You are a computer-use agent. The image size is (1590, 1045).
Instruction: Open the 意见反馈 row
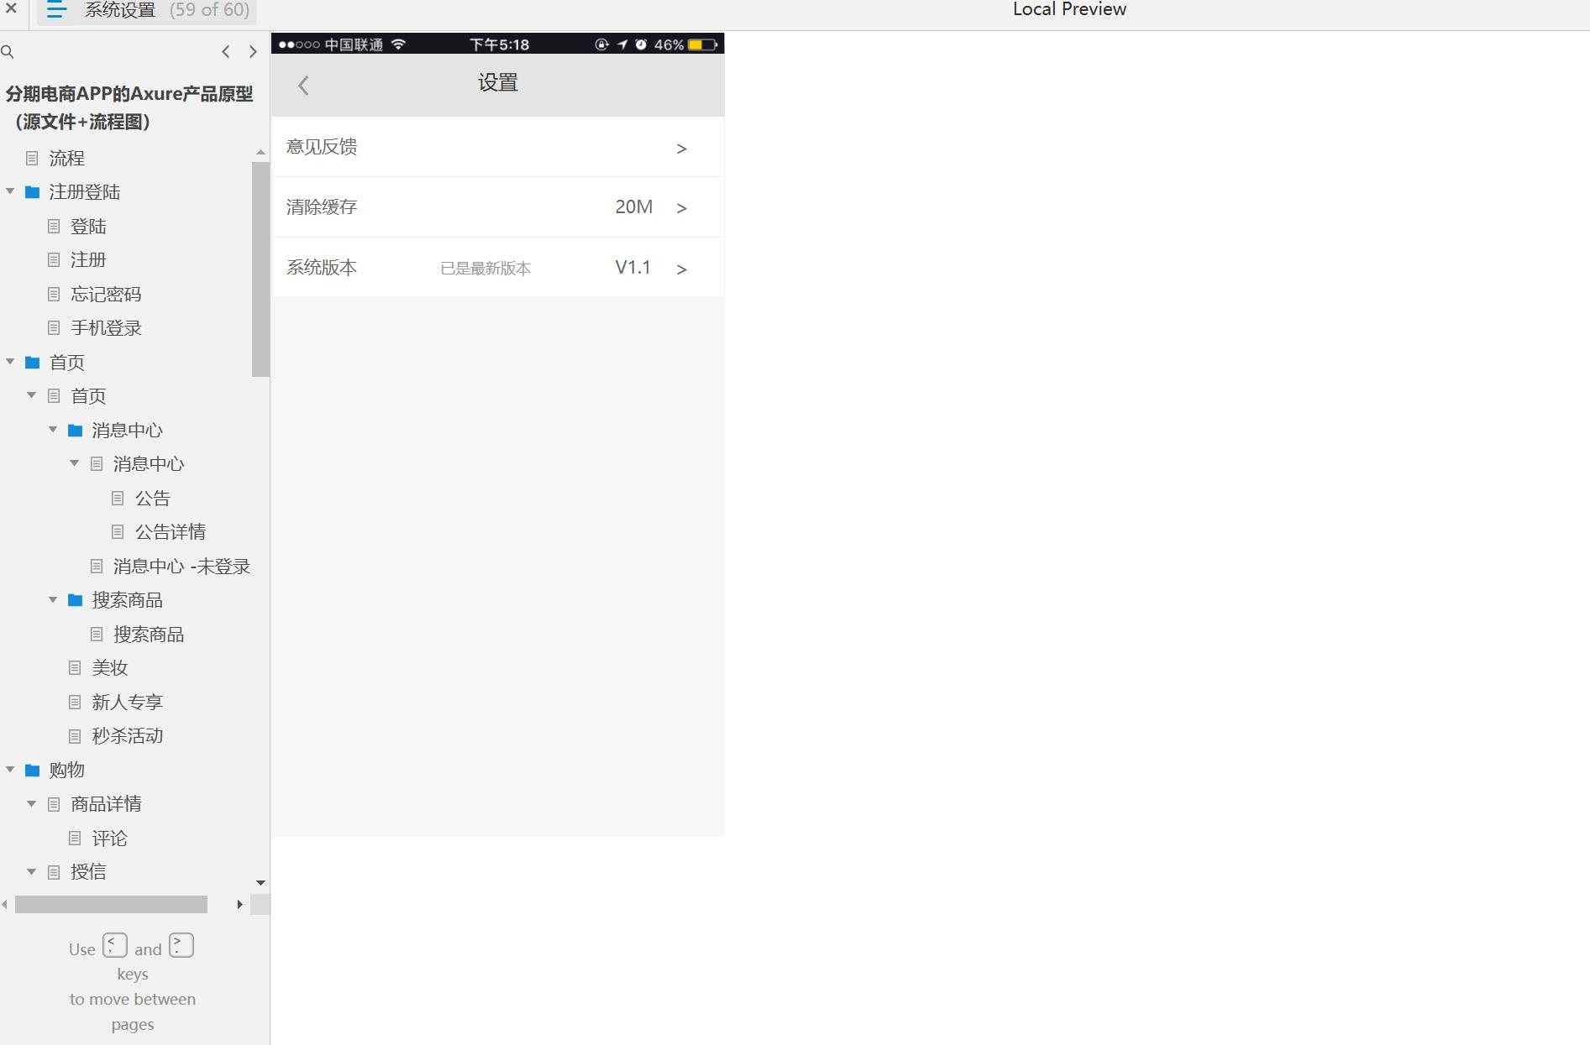coord(497,147)
